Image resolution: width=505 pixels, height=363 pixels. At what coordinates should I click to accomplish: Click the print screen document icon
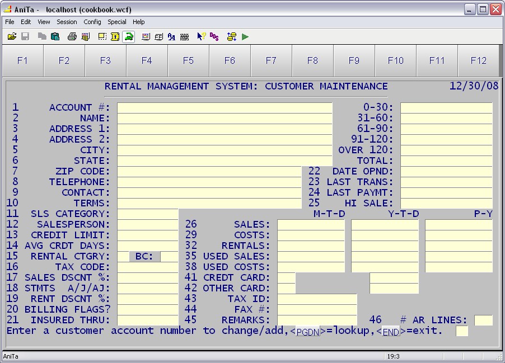[x=85, y=37]
